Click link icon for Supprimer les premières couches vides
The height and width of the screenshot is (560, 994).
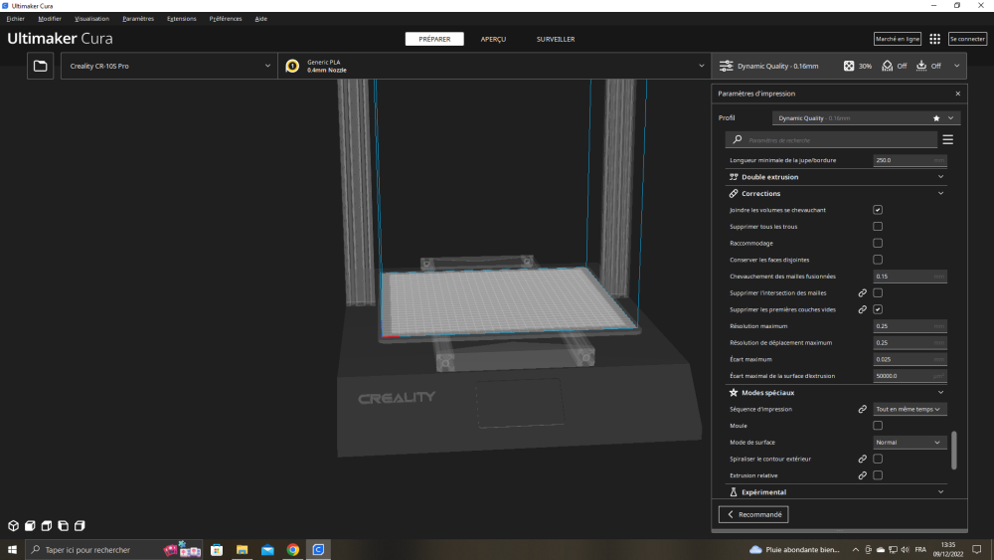point(862,309)
